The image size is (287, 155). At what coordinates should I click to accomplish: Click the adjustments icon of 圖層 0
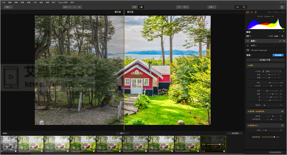[248, 46]
